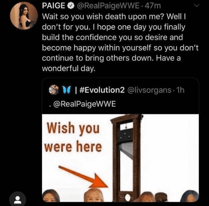Click the white hole at guillotine base

pyautogui.click(x=127, y=198)
